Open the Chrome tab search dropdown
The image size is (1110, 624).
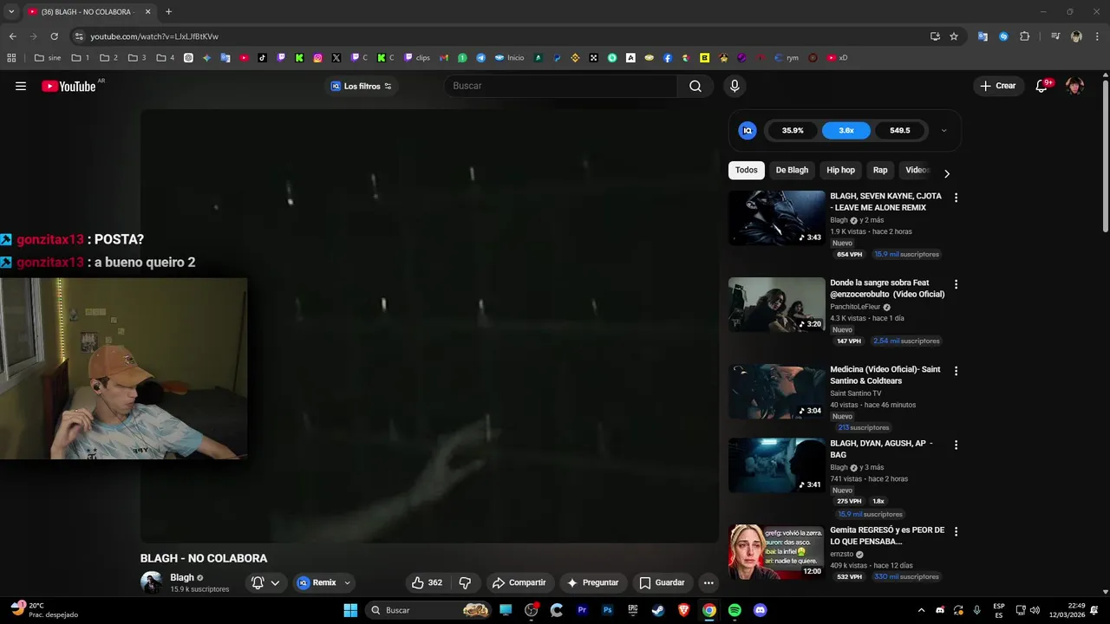11,12
